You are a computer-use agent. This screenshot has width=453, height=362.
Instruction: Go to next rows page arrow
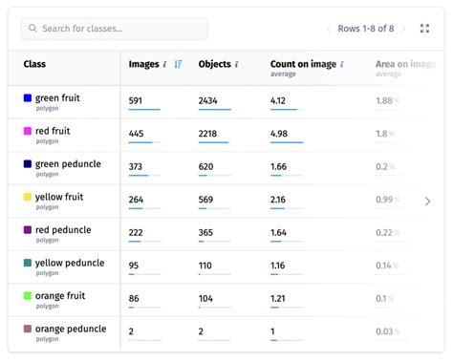(403, 29)
